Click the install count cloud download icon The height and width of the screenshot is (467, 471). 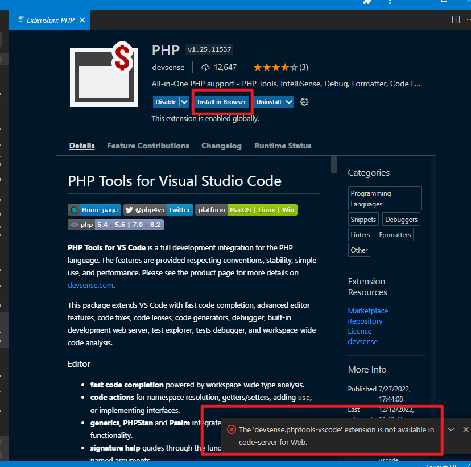(x=206, y=67)
